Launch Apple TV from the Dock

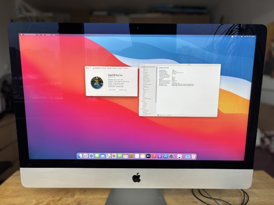click(148, 156)
